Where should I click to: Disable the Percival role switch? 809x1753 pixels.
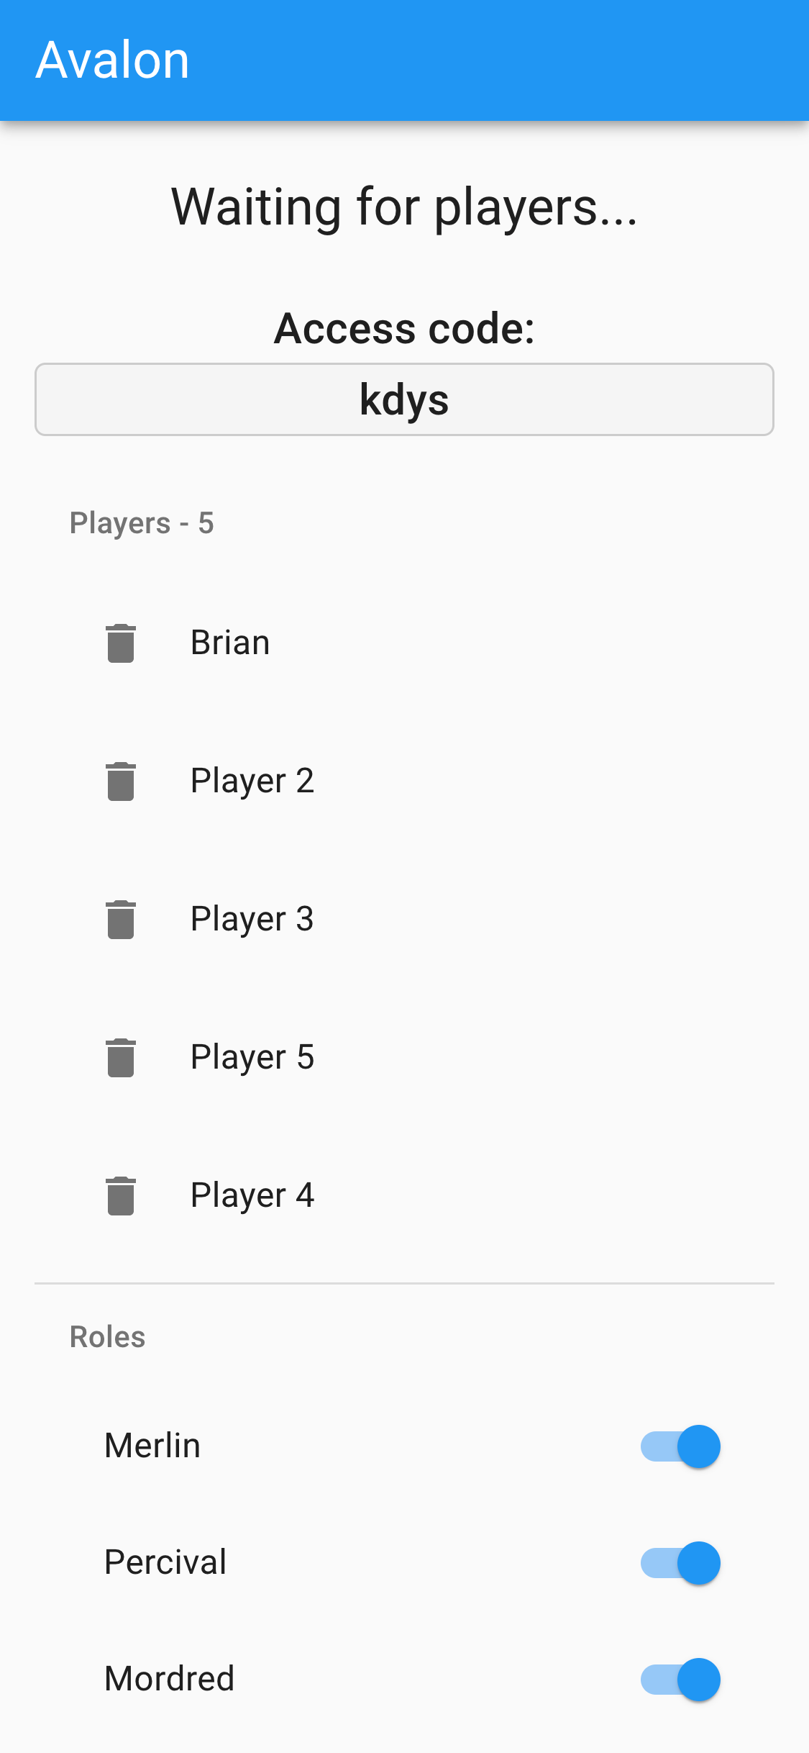(680, 1562)
